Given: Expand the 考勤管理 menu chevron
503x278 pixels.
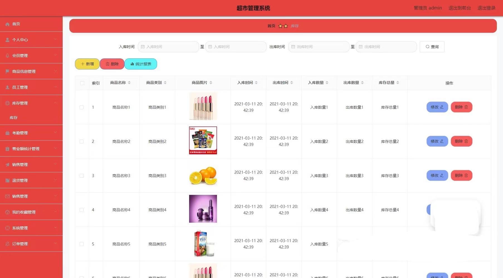Looking at the screenshot, I should 55,133.
